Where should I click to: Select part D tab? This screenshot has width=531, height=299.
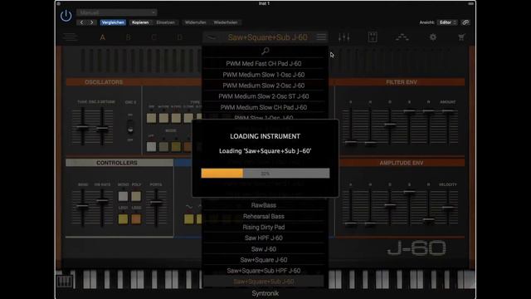point(179,37)
